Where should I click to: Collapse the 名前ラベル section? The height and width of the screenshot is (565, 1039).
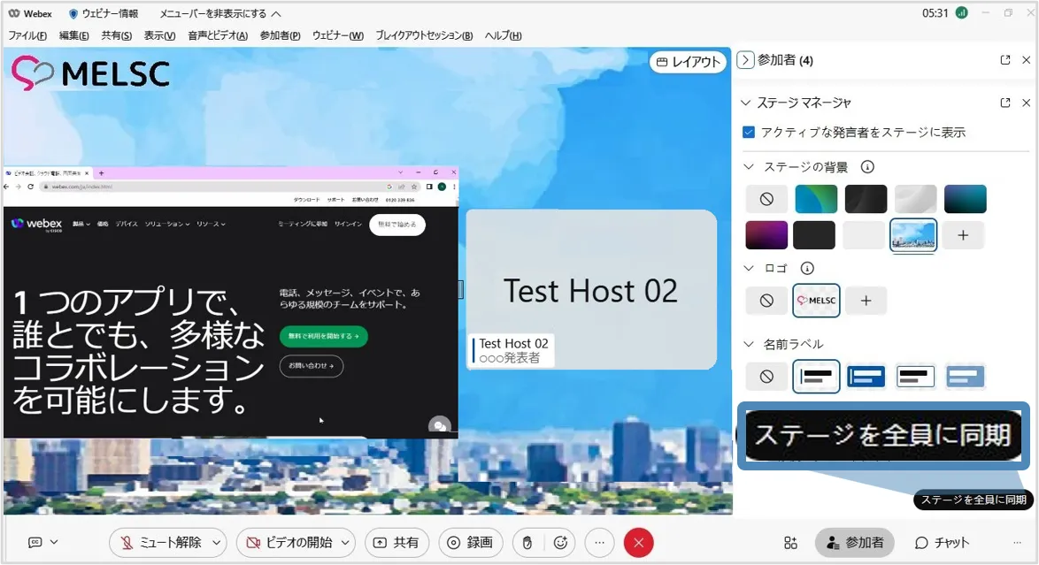click(x=747, y=344)
